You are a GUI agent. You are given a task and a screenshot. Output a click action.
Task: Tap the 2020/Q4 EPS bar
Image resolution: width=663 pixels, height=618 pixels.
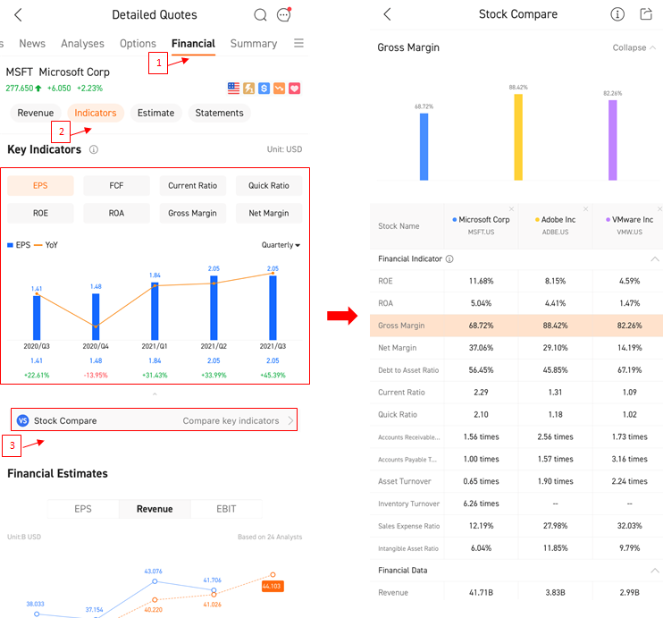[x=96, y=317]
